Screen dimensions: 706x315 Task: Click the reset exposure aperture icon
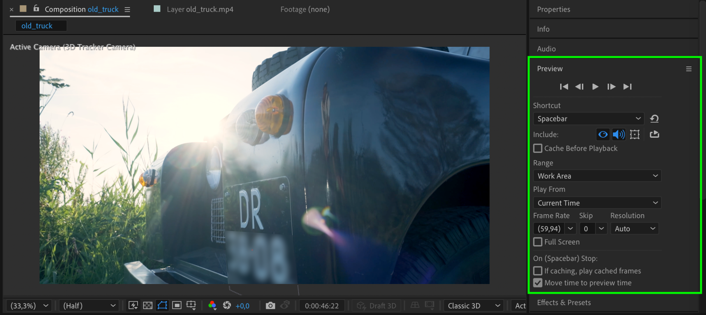[x=227, y=305]
